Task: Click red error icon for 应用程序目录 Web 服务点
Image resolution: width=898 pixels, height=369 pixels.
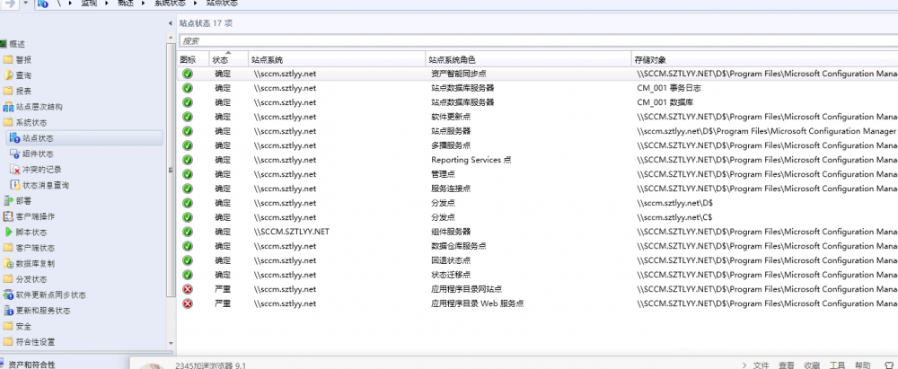Action: 188,303
